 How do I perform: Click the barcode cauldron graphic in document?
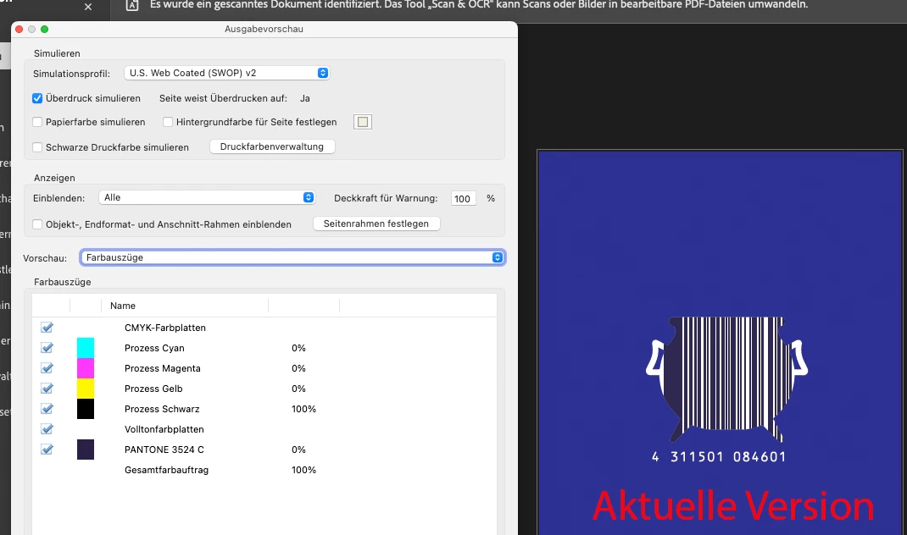[726, 378]
